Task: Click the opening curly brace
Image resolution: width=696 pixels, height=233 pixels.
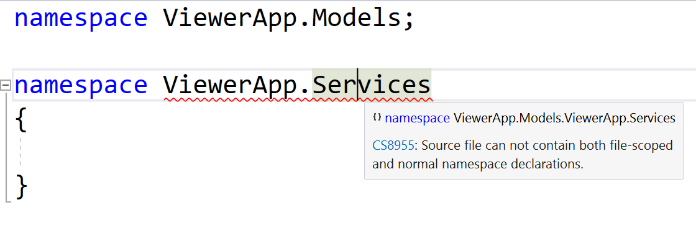Action: pos(21,120)
